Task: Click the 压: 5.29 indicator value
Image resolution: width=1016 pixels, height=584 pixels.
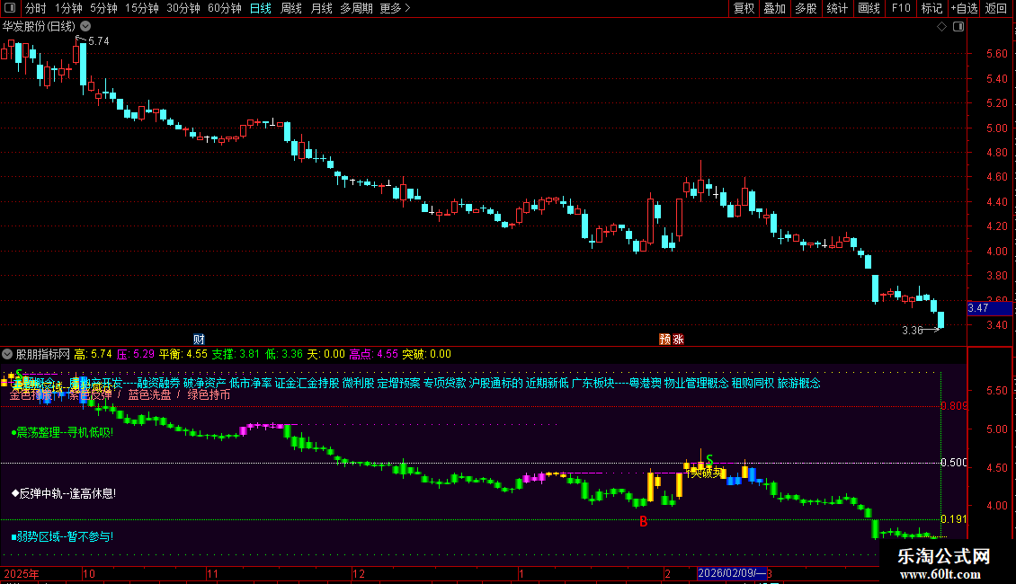Action: (x=136, y=354)
